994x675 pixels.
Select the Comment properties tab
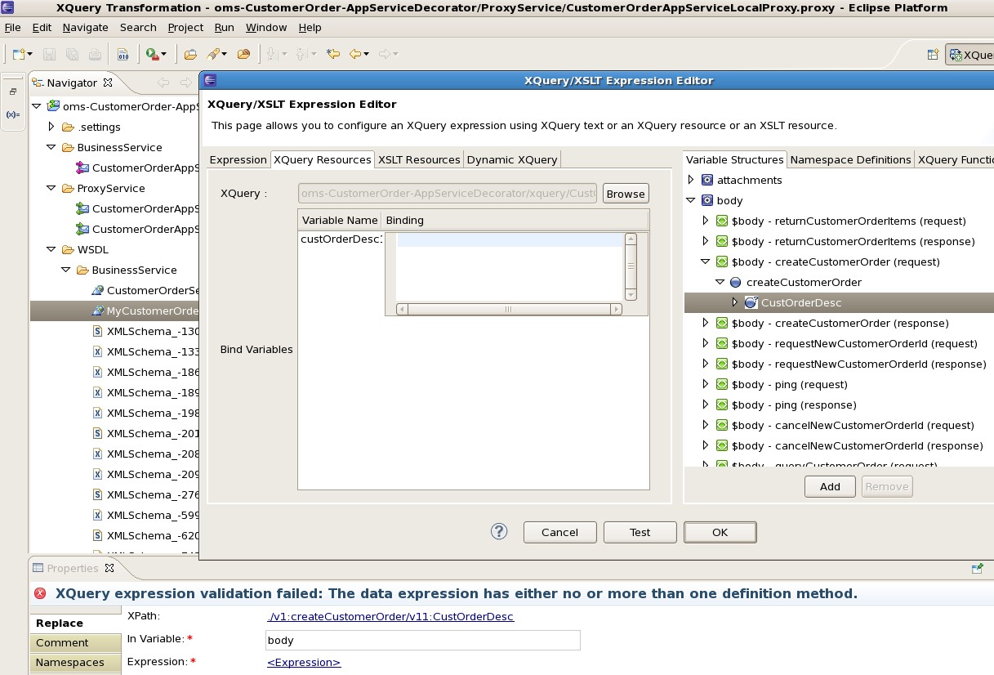pyautogui.click(x=75, y=642)
